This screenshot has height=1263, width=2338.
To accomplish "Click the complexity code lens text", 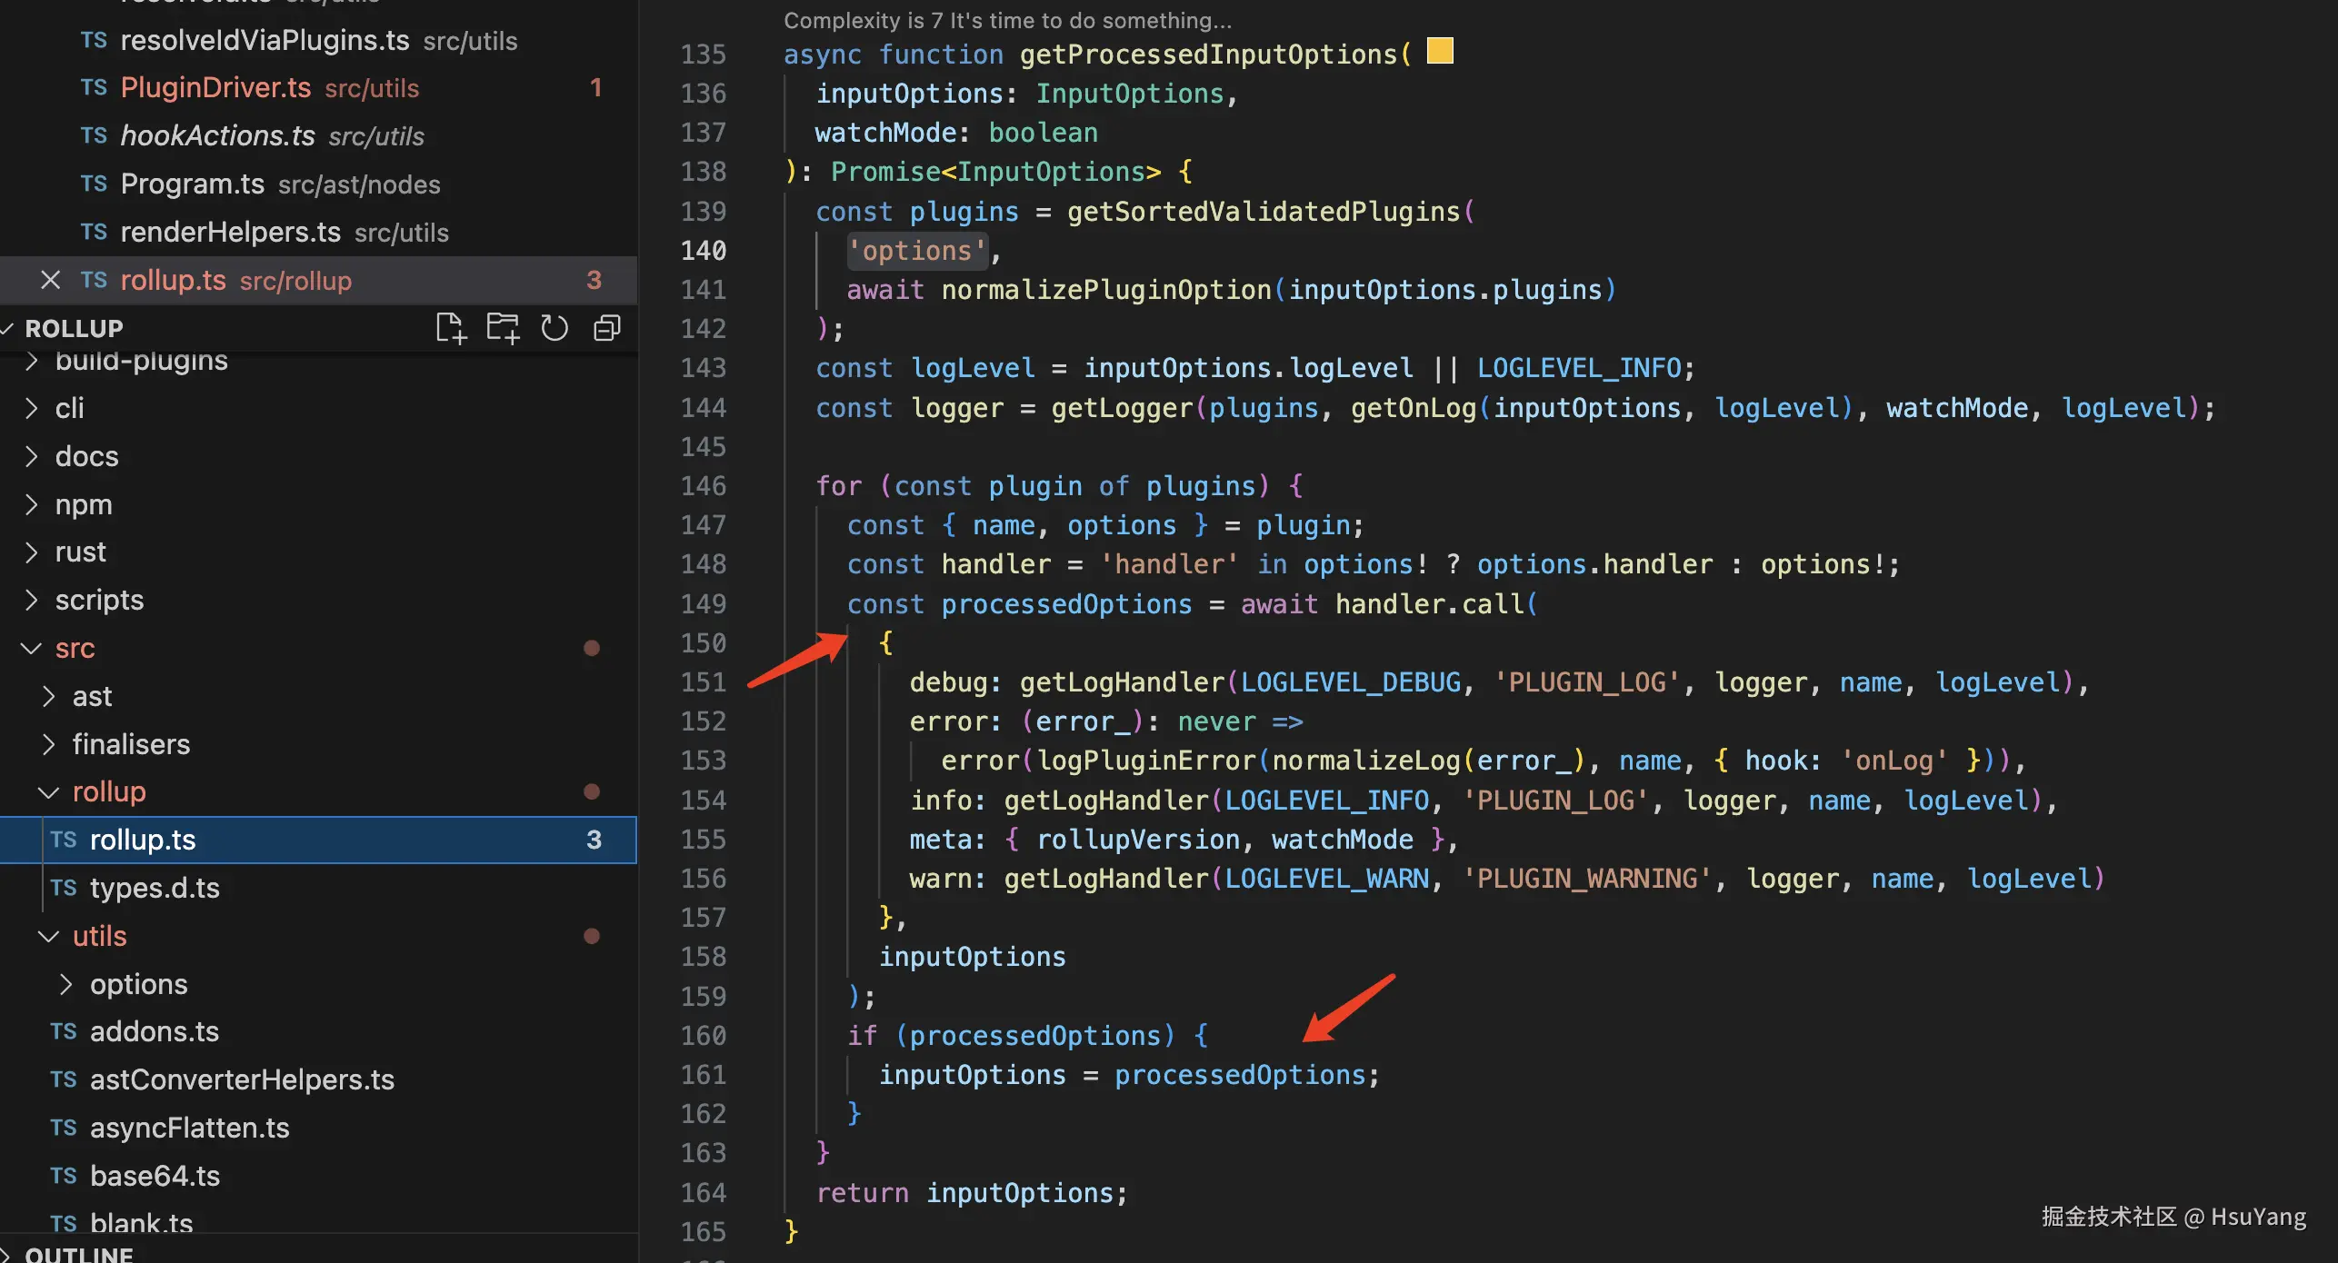I will pos(1007,20).
